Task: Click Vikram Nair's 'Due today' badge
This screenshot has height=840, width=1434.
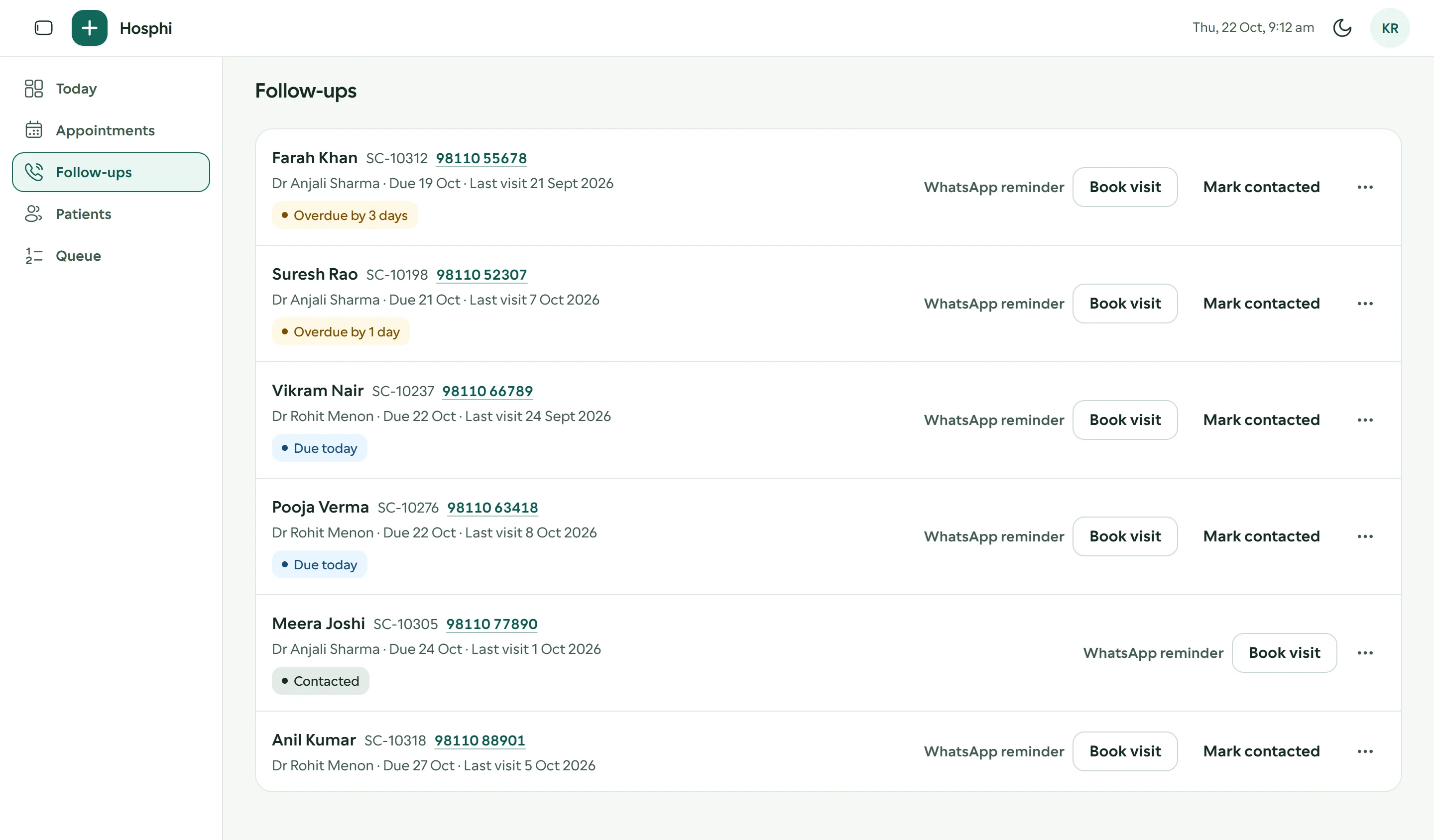Action: (x=319, y=449)
